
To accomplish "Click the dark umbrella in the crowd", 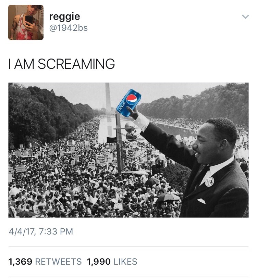I will (166, 197).
